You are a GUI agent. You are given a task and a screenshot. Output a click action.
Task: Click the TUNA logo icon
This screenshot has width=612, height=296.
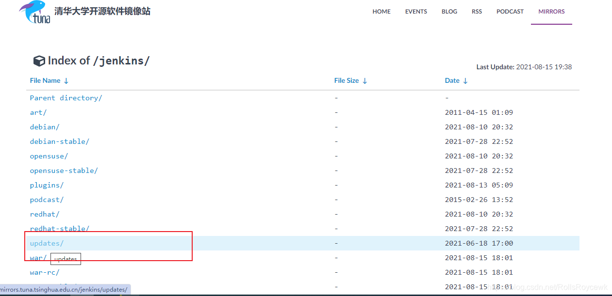click(35, 13)
